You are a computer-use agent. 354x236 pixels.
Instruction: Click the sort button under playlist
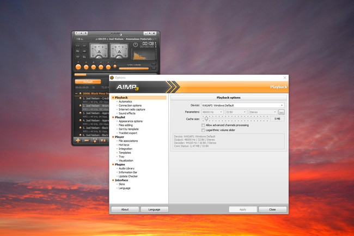(x=103, y=141)
